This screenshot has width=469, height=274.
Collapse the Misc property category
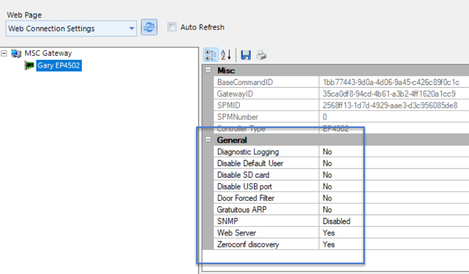pyautogui.click(x=208, y=70)
